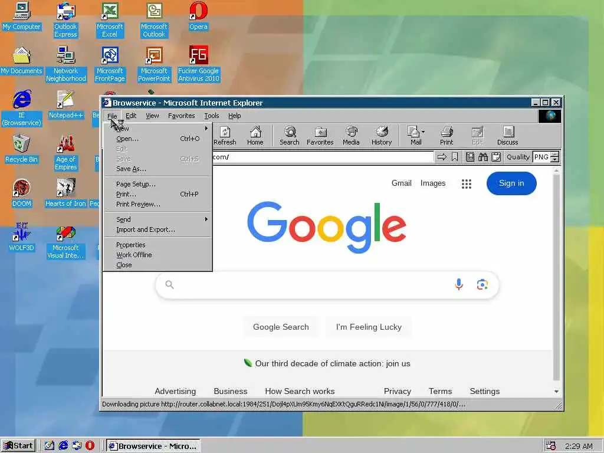Click the scrollbar down arrow in browser
The width and height of the screenshot is (604, 453).
coord(556,392)
